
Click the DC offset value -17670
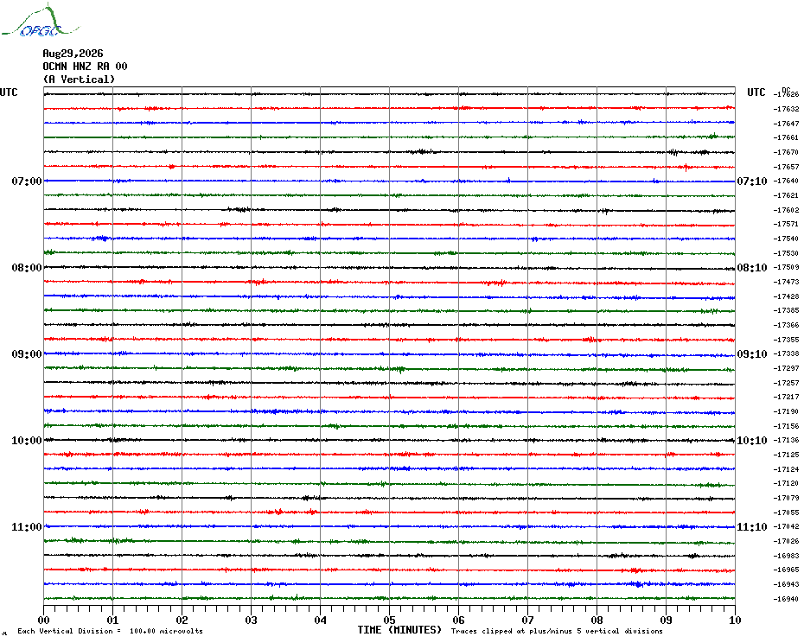pyautogui.click(x=787, y=152)
